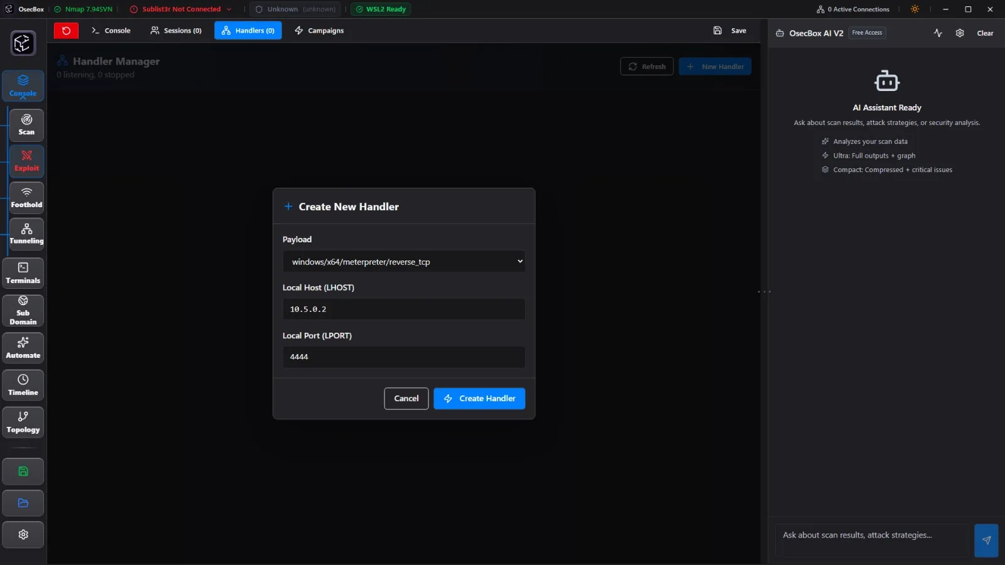
Task: Click the New Handler button
Action: (715, 67)
